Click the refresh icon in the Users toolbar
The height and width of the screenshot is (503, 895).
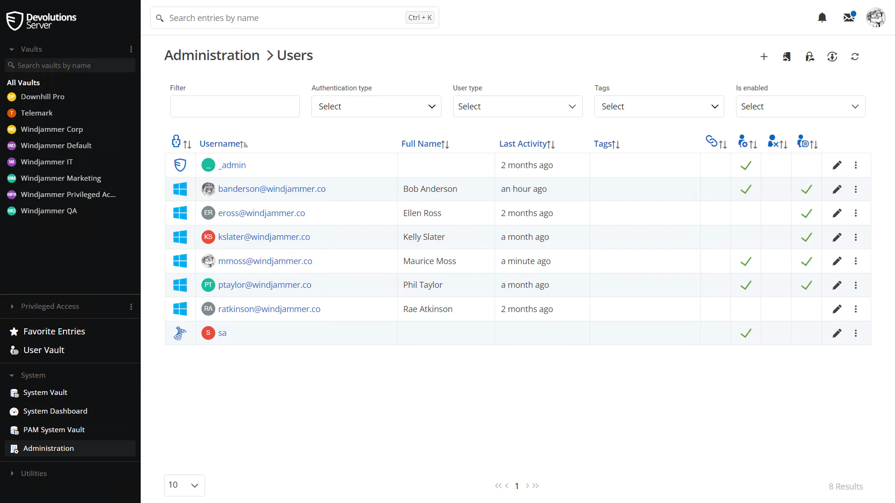click(x=855, y=57)
